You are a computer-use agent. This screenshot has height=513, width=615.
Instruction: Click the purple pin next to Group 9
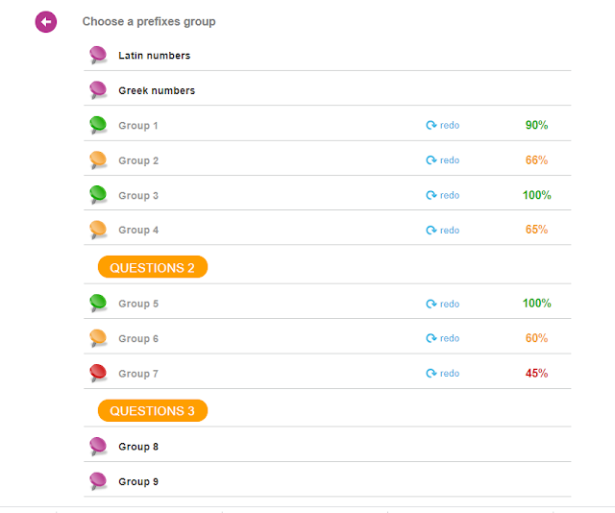pos(98,480)
